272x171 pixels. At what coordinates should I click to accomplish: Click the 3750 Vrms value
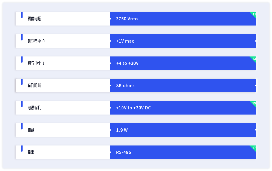click(127, 19)
